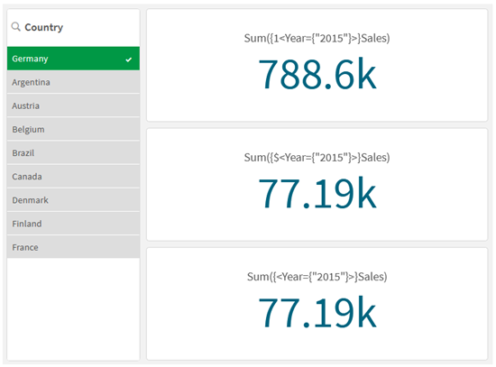Select Canada from the Country list

(x=73, y=177)
